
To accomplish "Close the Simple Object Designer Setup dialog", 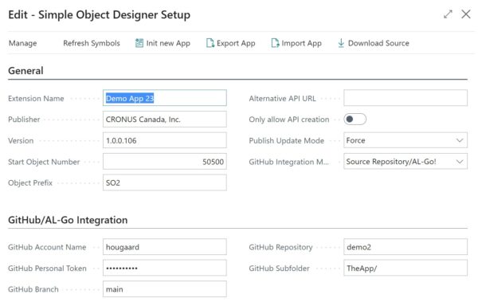I will tap(466, 14).
